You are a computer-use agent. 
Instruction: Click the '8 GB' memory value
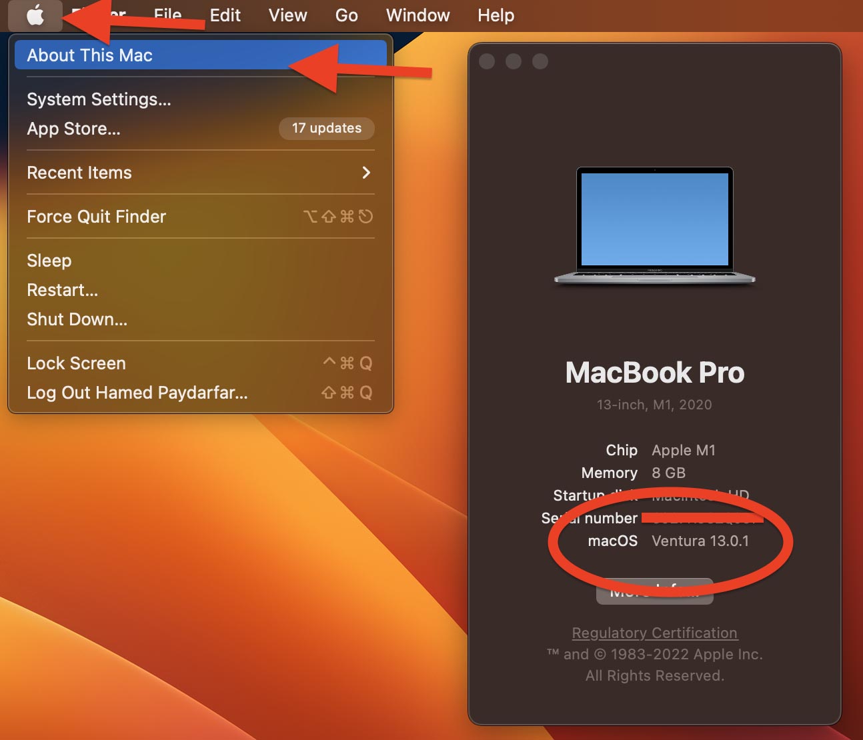click(669, 473)
